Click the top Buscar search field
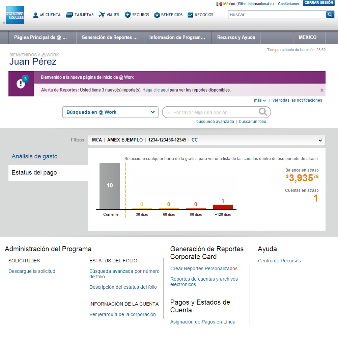 [x=277, y=15]
